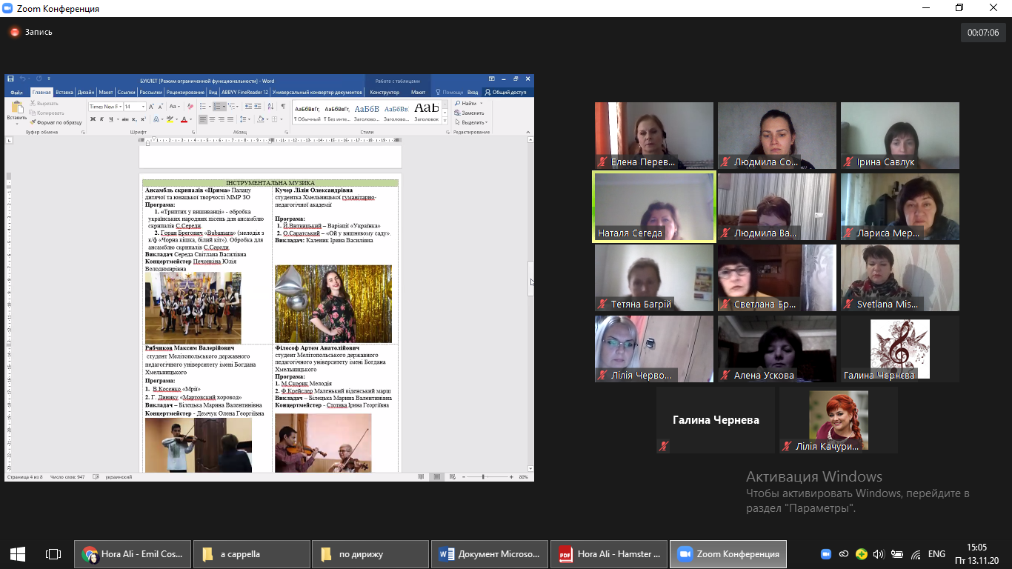1012x569 pixels.
Task: Click the Paste (Вставить) icon in Word
Action: coord(16,107)
